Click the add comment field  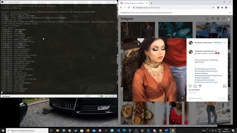[x=203, y=98]
